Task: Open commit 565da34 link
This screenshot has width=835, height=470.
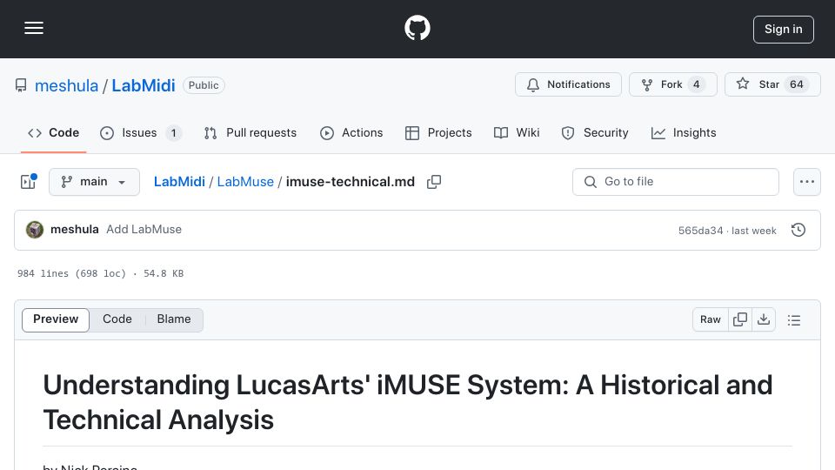Action: pyautogui.click(x=700, y=230)
